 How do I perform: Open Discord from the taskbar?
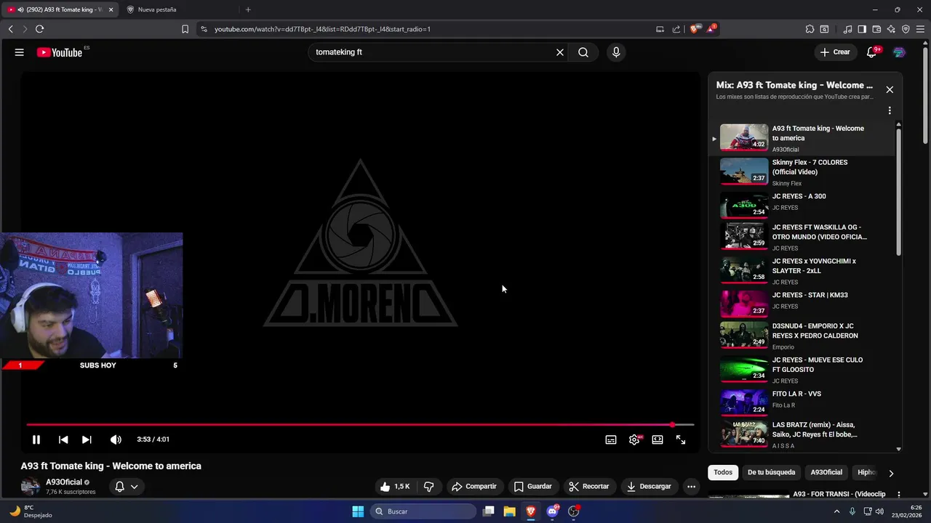click(552, 511)
